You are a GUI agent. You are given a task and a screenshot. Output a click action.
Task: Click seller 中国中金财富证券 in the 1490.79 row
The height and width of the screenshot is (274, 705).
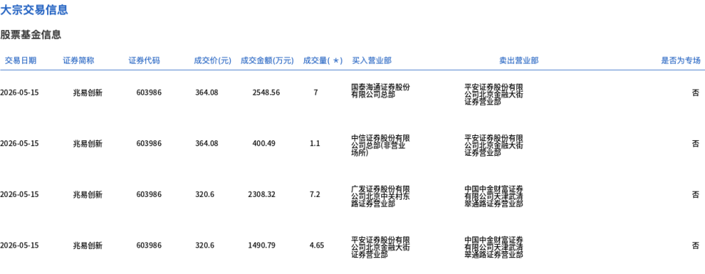(493, 247)
